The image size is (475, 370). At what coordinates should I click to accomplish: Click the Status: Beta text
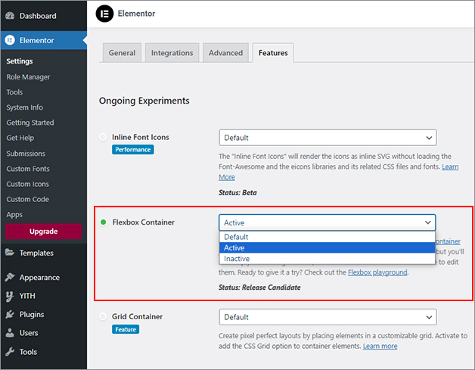tap(237, 192)
